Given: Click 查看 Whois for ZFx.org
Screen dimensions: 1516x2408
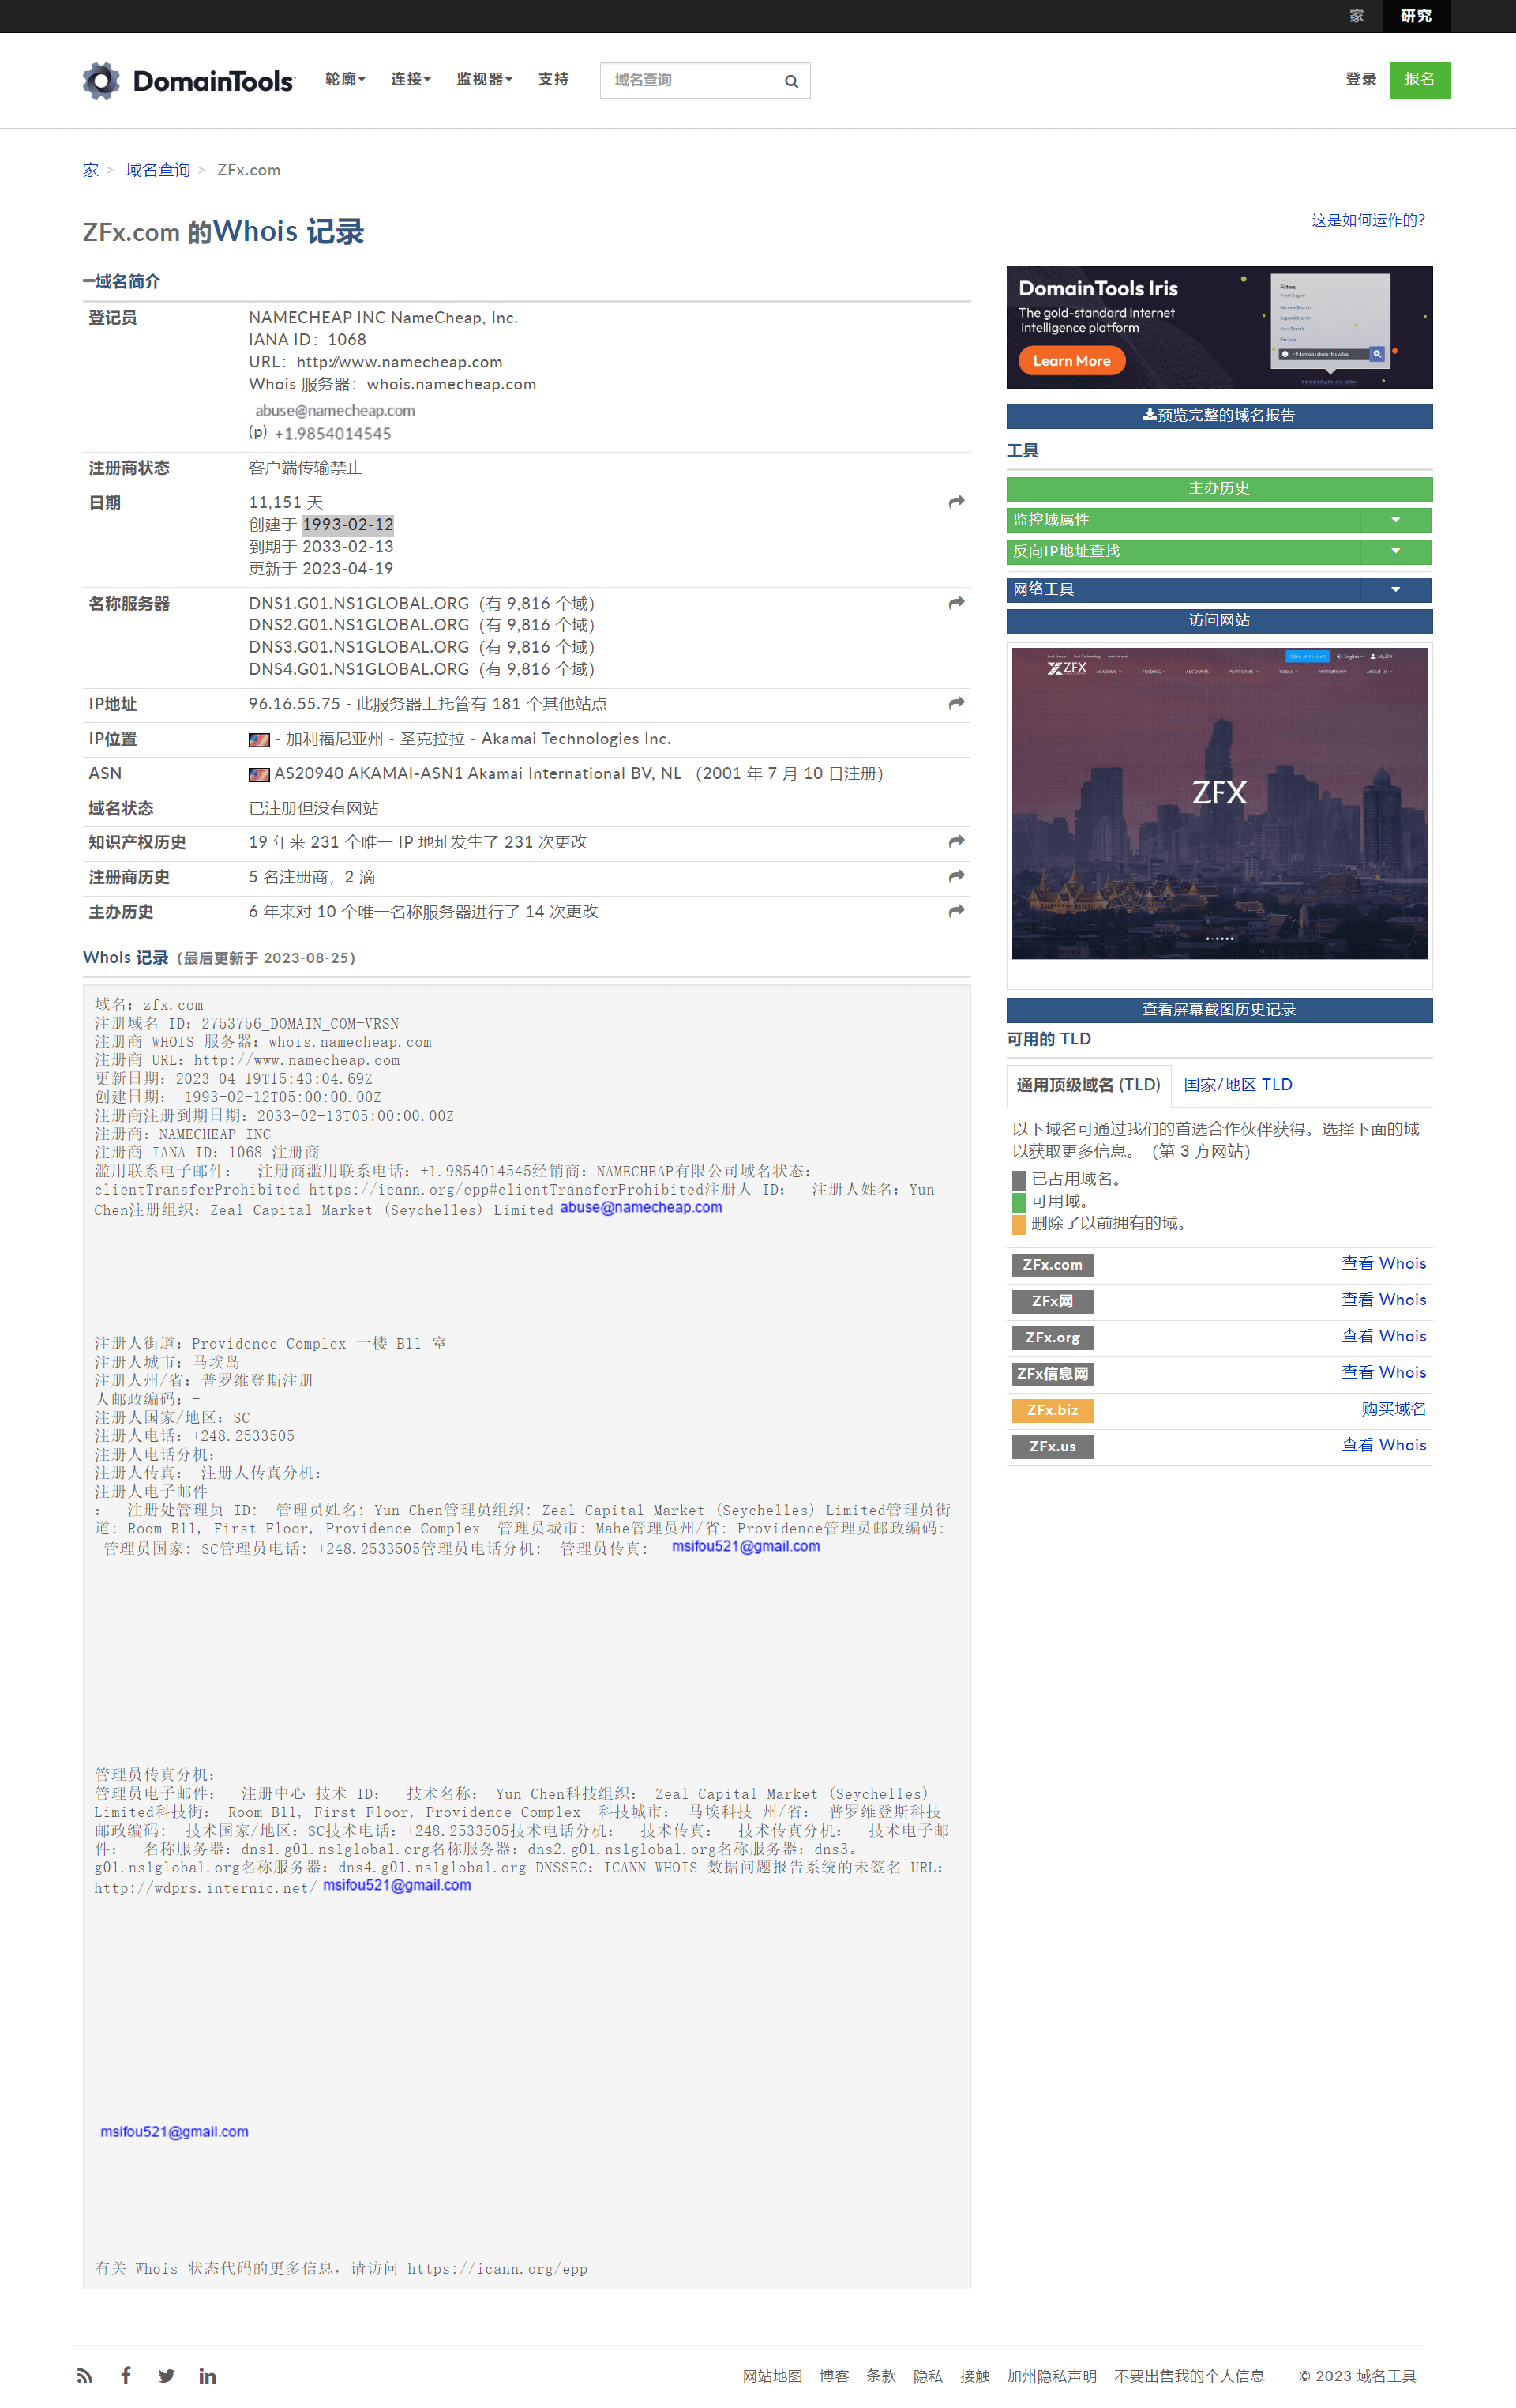Looking at the screenshot, I should [x=1383, y=1336].
